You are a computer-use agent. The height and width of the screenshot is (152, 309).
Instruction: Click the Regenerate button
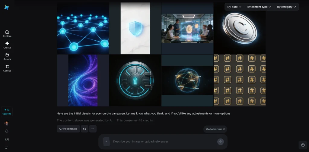[x=68, y=129]
